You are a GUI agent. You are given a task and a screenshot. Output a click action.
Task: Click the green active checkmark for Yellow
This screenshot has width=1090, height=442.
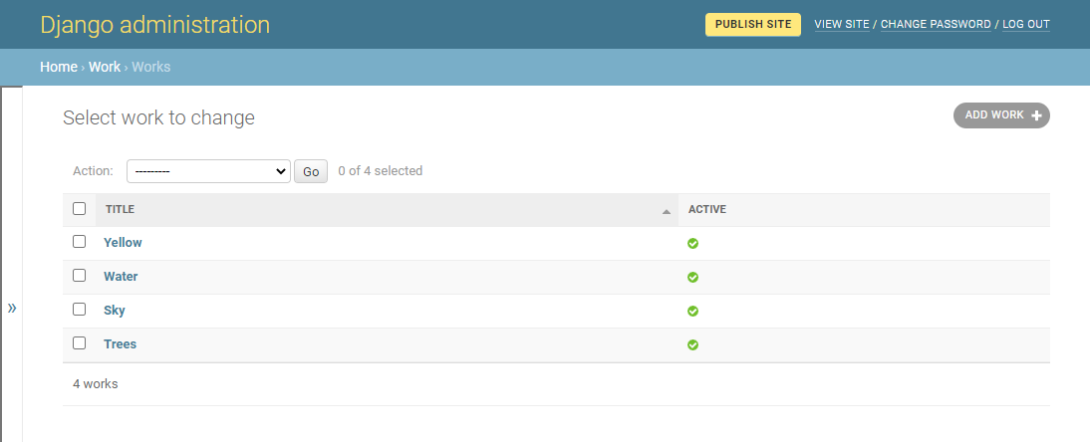(692, 243)
